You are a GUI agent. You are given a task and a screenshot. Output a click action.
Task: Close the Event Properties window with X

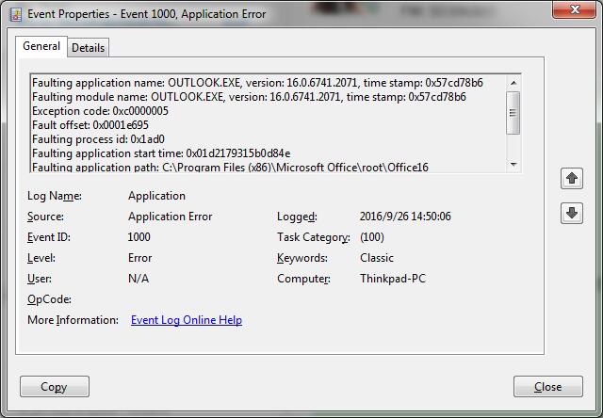(575, 9)
